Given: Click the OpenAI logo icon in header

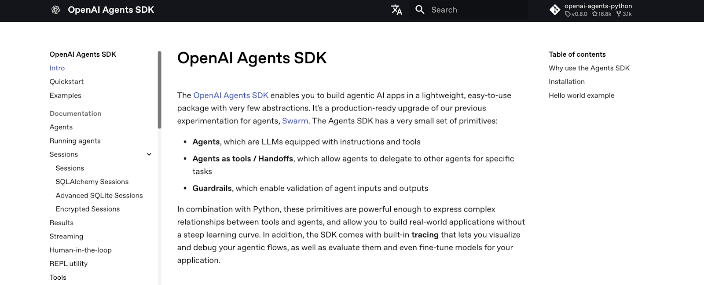Looking at the screenshot, I should (55, 10).
